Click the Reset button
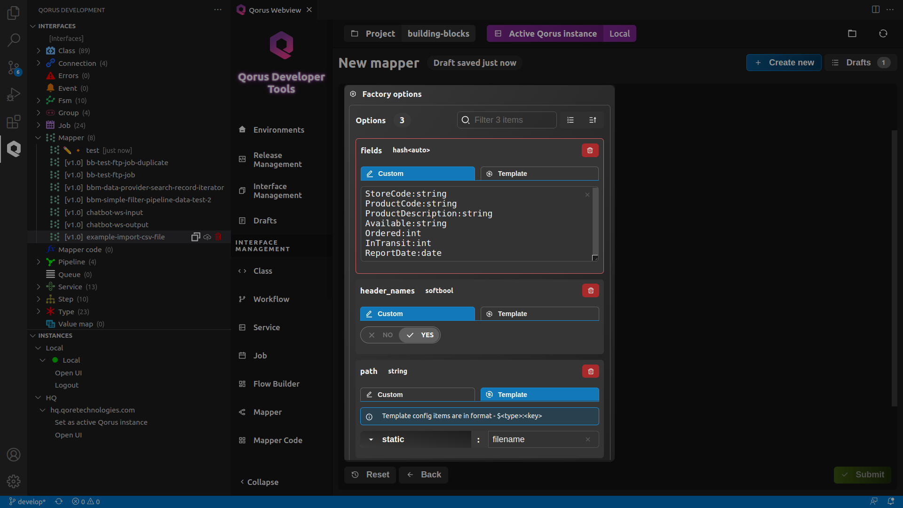The image size is (903, 508). click(370, 475)
